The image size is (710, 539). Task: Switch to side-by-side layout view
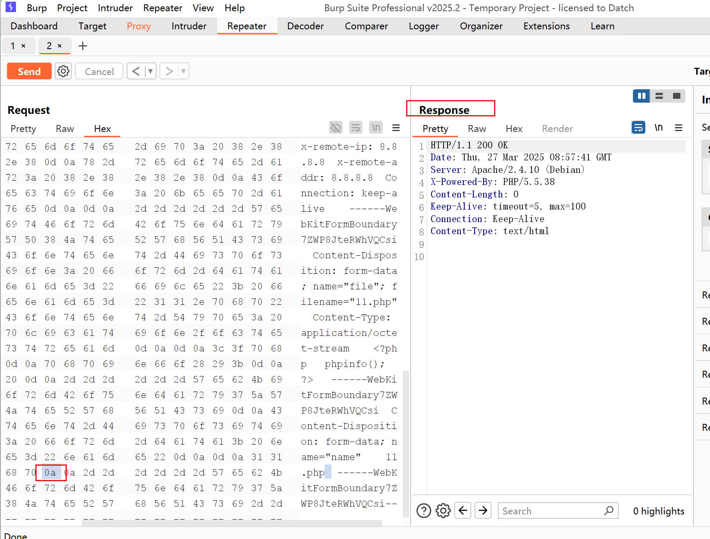tap(641, 96)
